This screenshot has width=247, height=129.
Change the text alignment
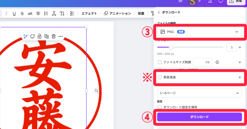(38, 14)
